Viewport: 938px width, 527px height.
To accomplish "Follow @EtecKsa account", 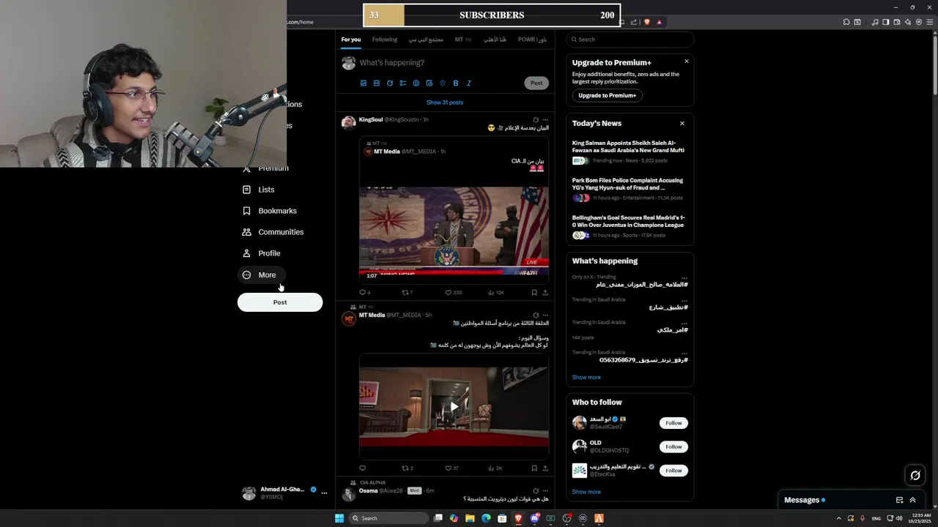I will (x=673, y=471).
